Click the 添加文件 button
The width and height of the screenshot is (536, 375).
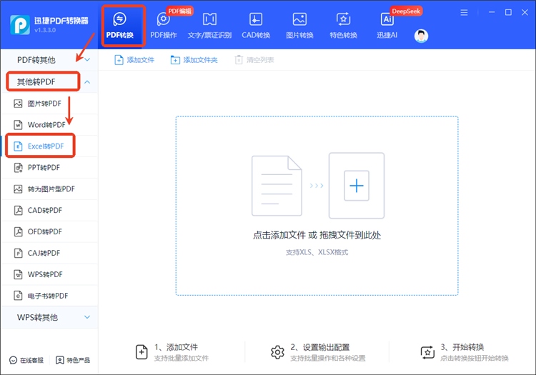pyautogui.click(x=134, y=60)
